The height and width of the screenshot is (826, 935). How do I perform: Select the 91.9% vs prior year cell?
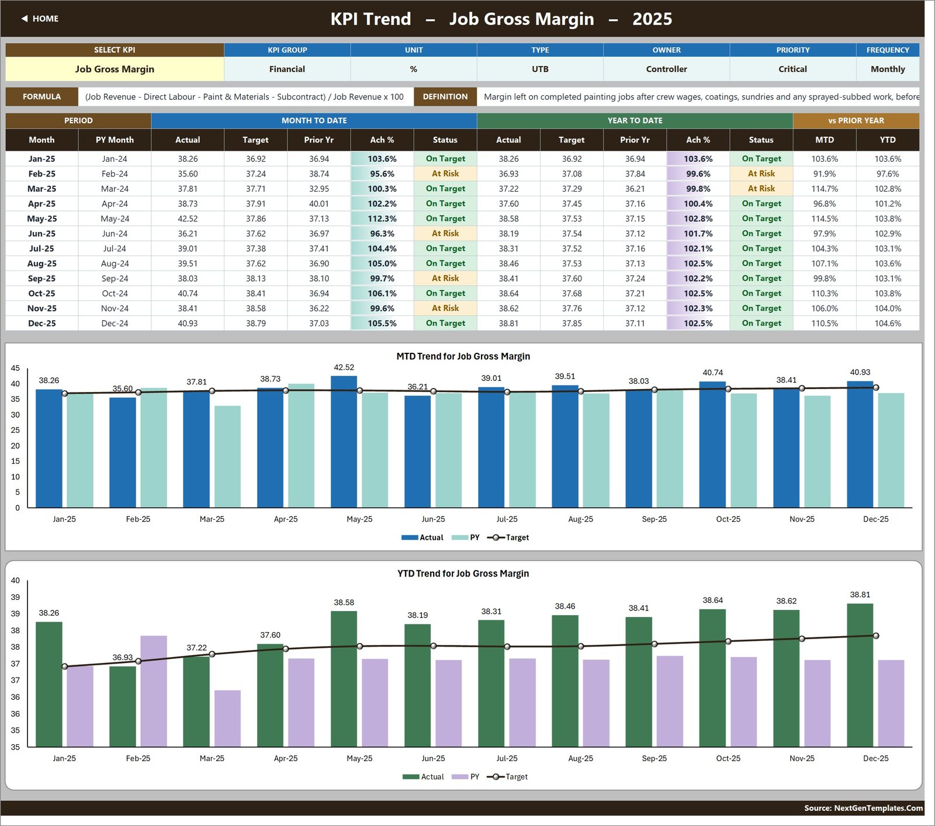[825, 173]
